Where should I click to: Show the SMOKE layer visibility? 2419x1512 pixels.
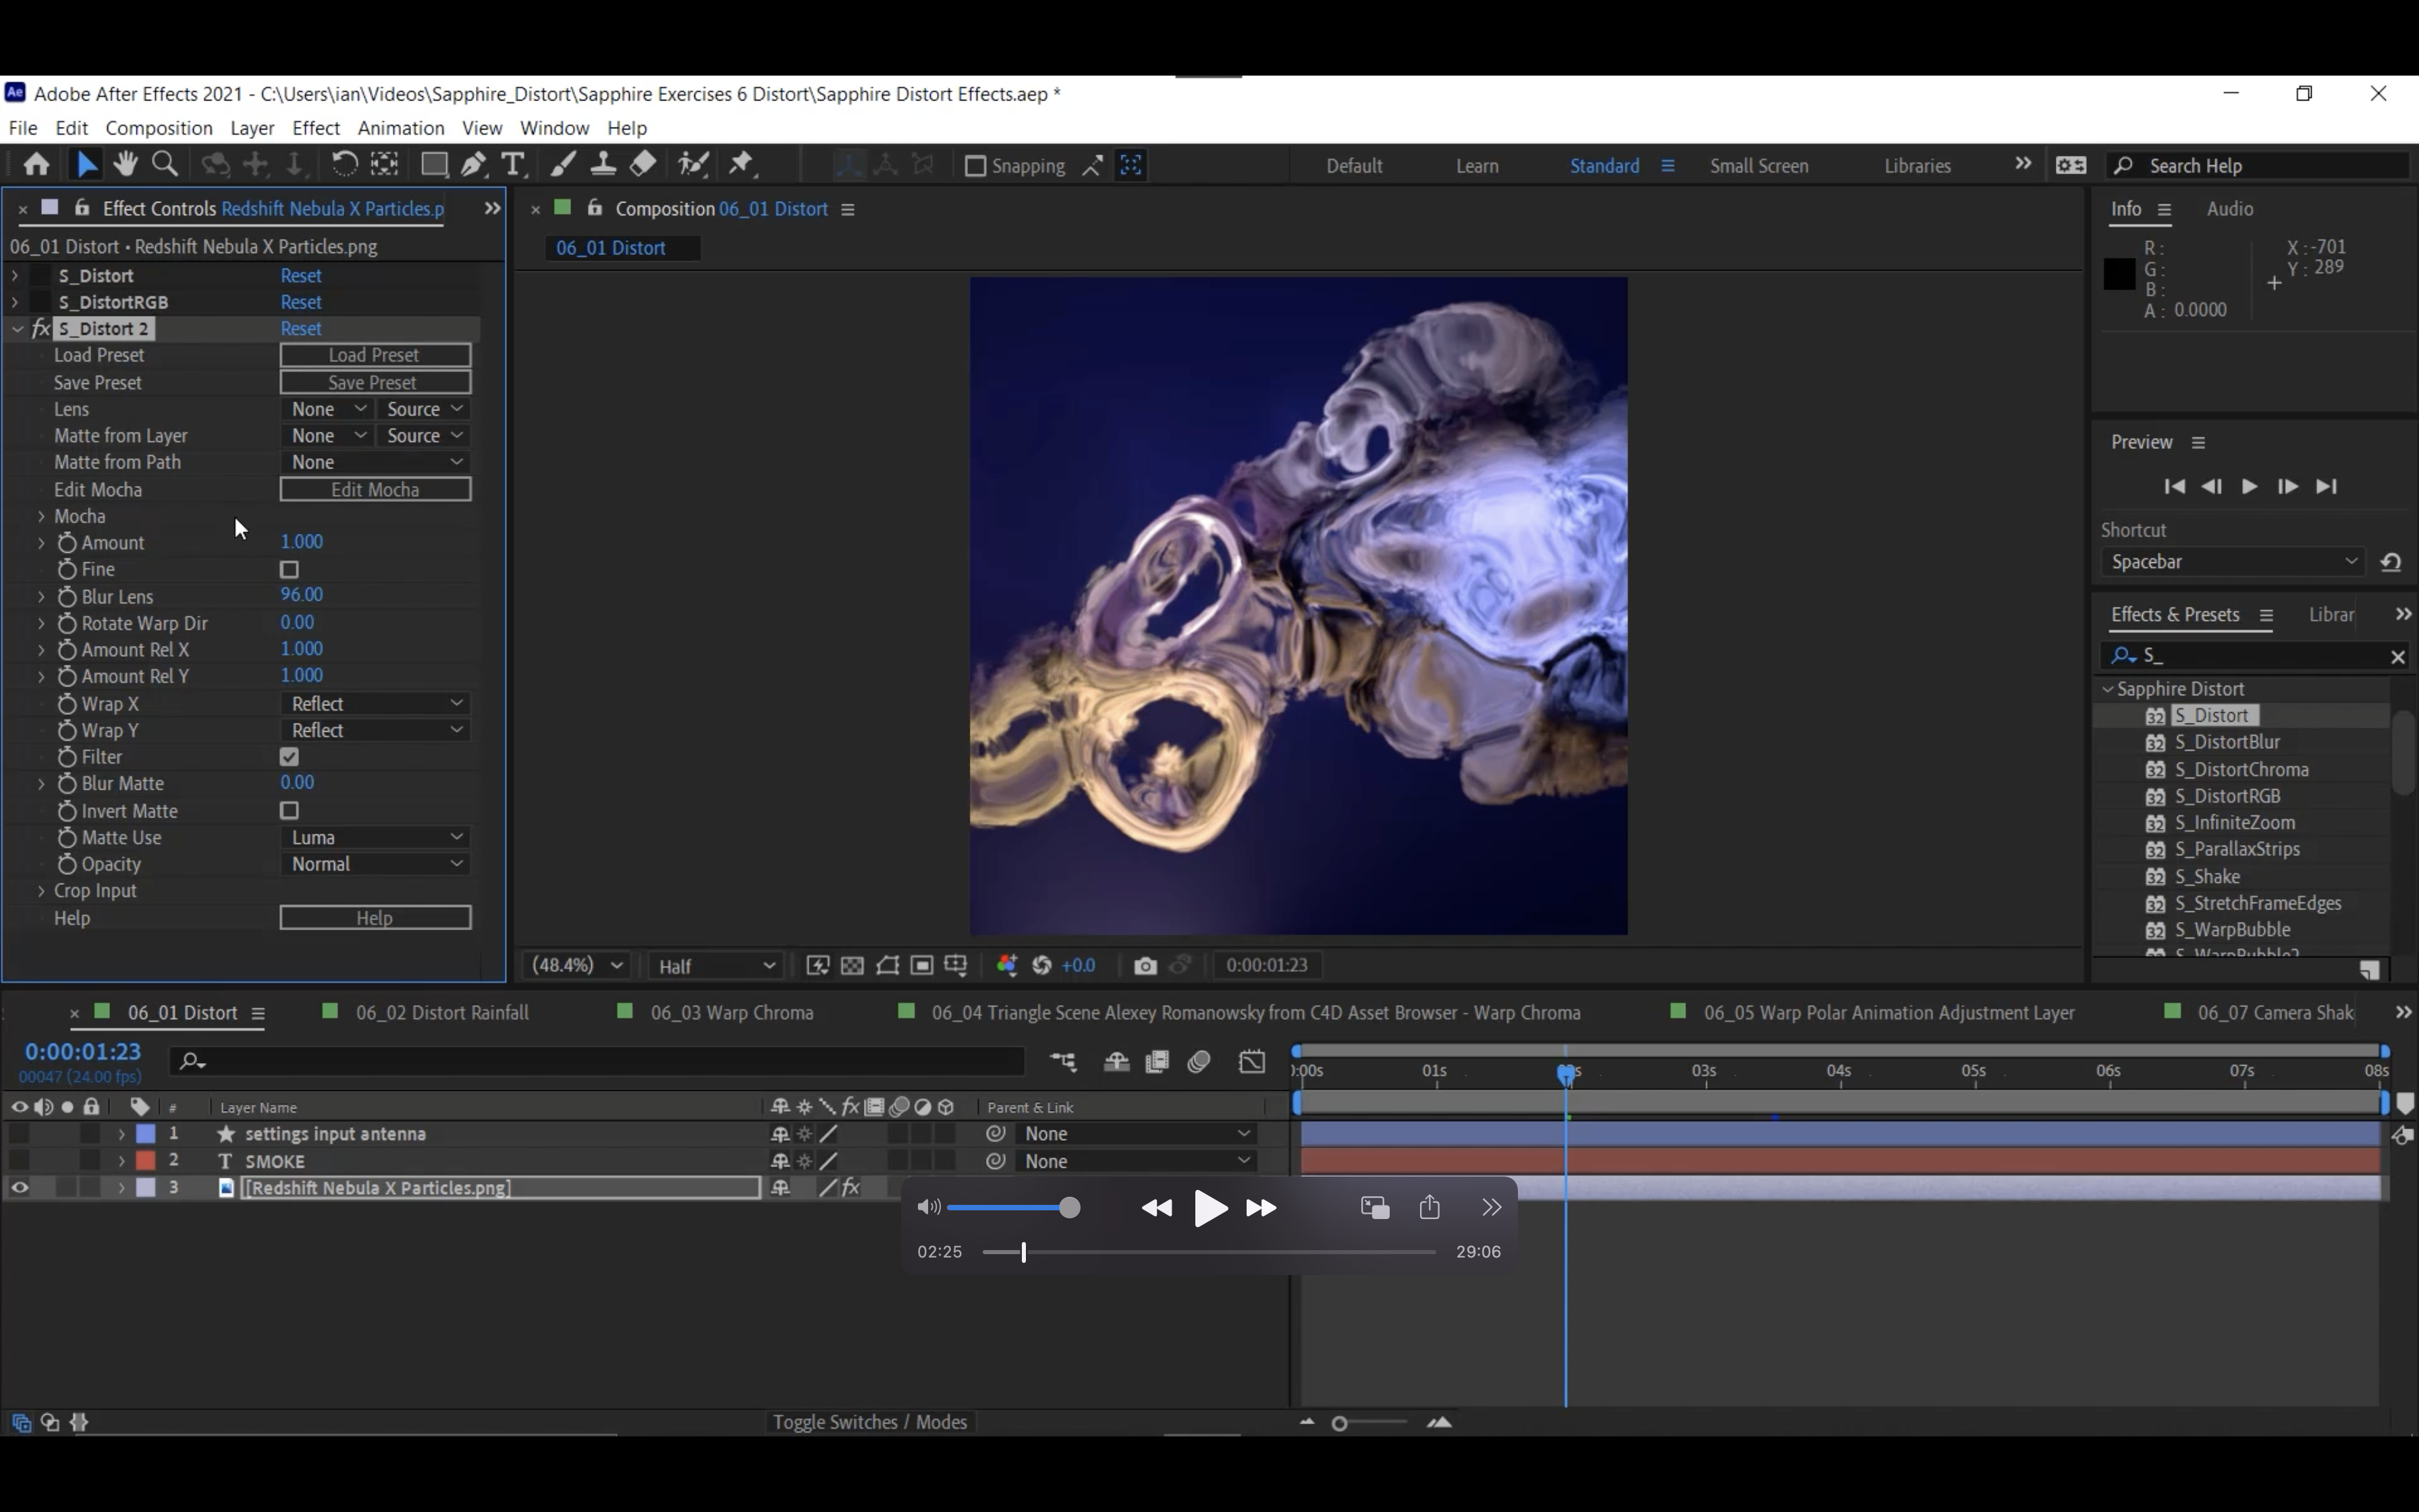tap(19, 1161)
